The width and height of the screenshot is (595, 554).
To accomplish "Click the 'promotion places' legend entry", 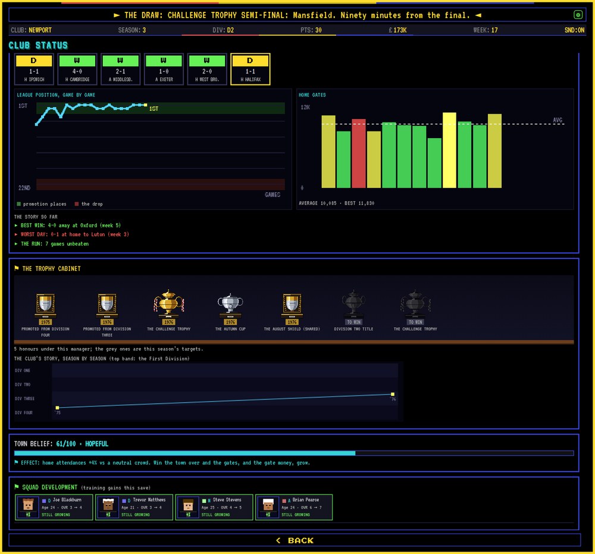I will pos(42,204).
